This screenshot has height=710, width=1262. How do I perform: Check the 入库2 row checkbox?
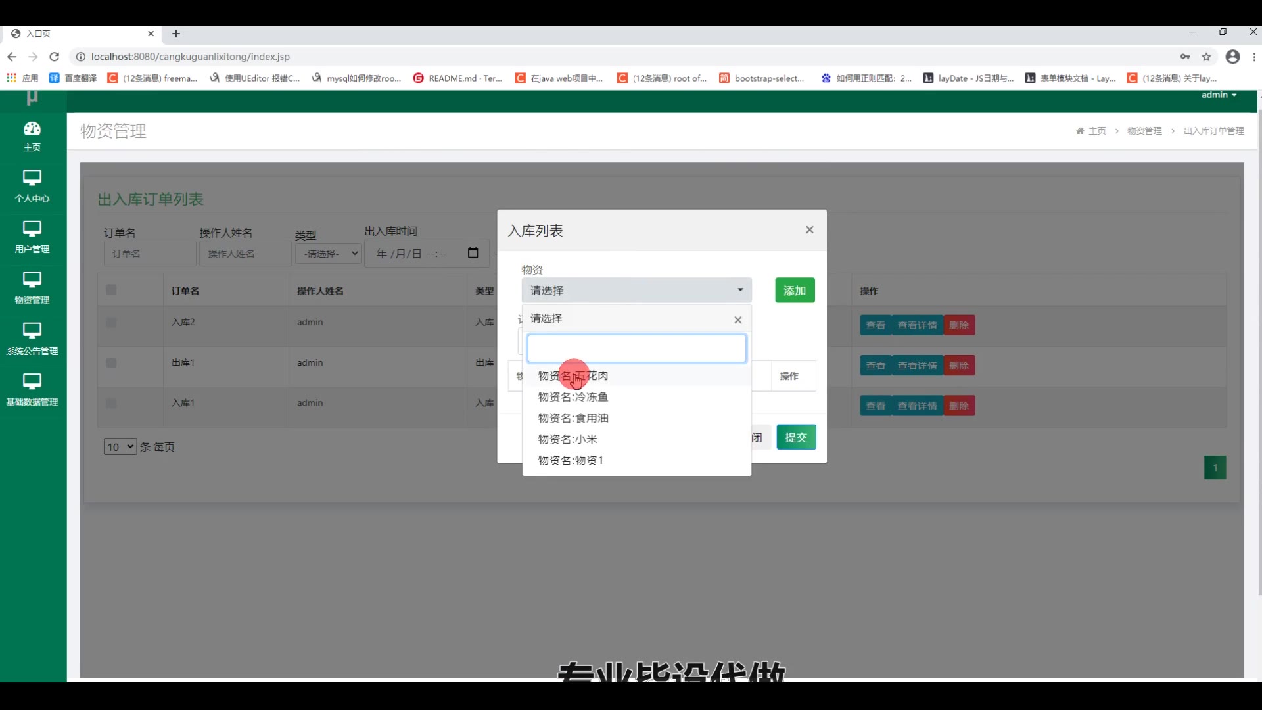[111, 323]
